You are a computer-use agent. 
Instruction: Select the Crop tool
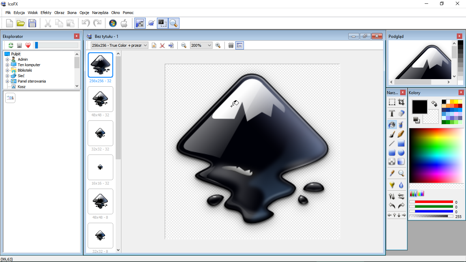(401, 102)
